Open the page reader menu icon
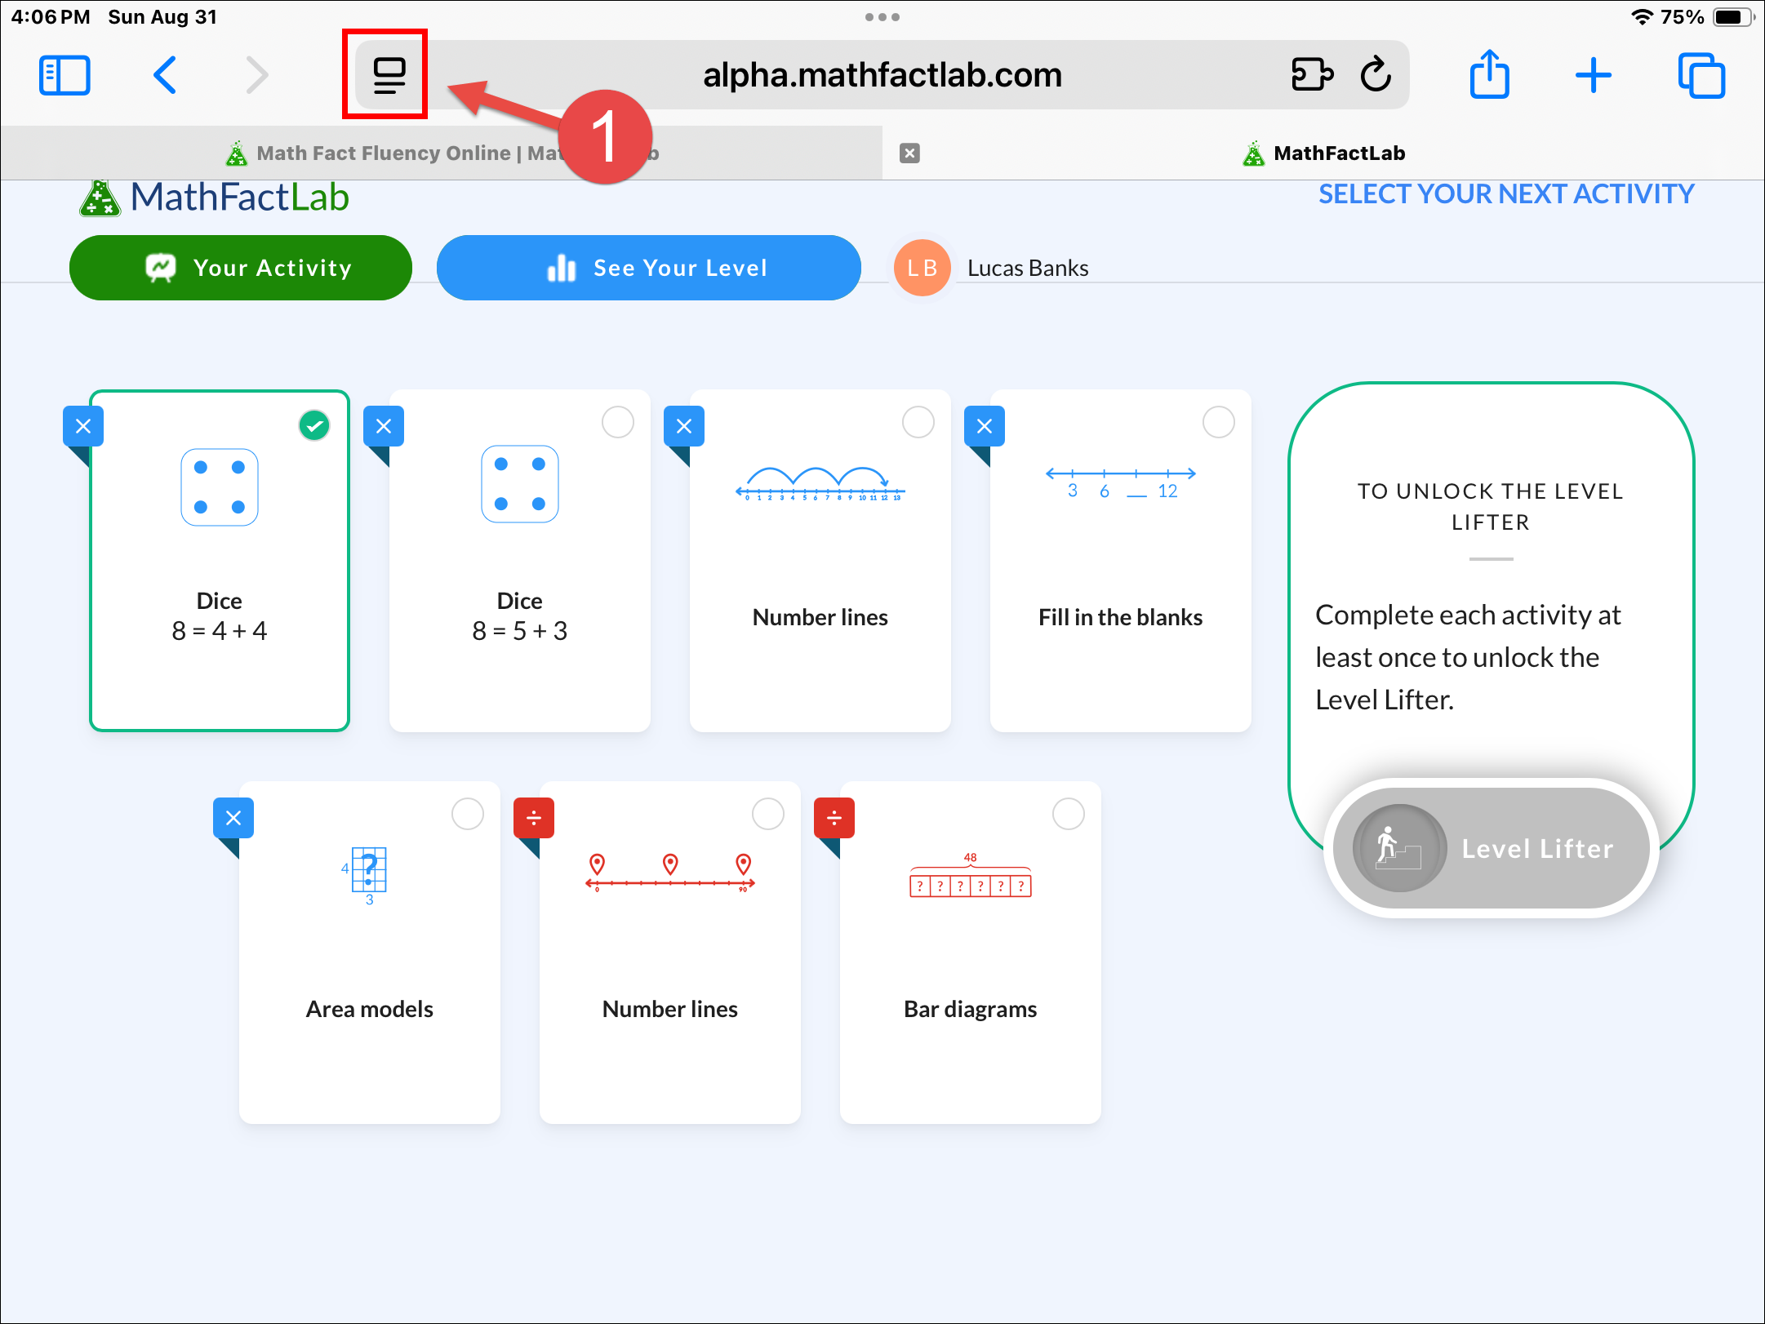The height and width of the screenshot is (1324, 1765). [389, 76]
